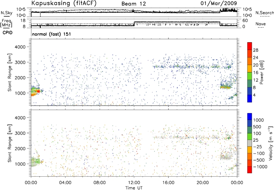
Task: Click the red top of power colorbar
Action: [x=250, y=46]
